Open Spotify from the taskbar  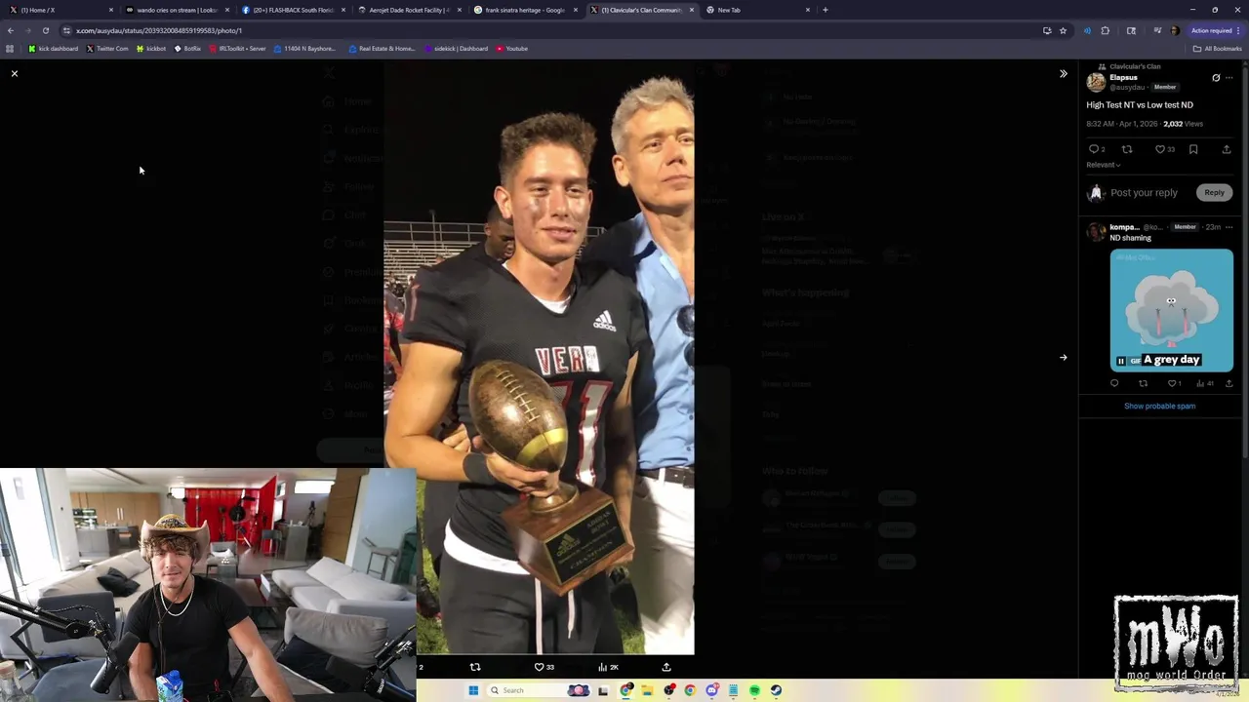pos(754,690)
